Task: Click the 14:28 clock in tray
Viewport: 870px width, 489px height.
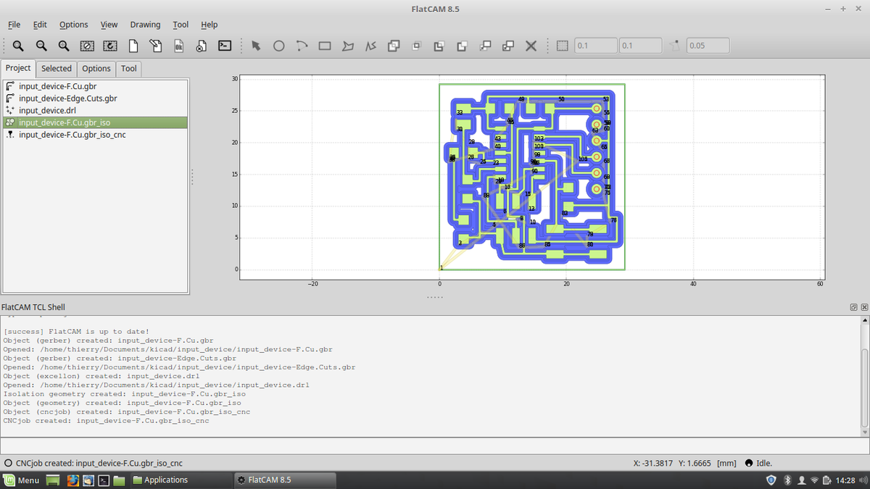Action: tap(845, 480)
